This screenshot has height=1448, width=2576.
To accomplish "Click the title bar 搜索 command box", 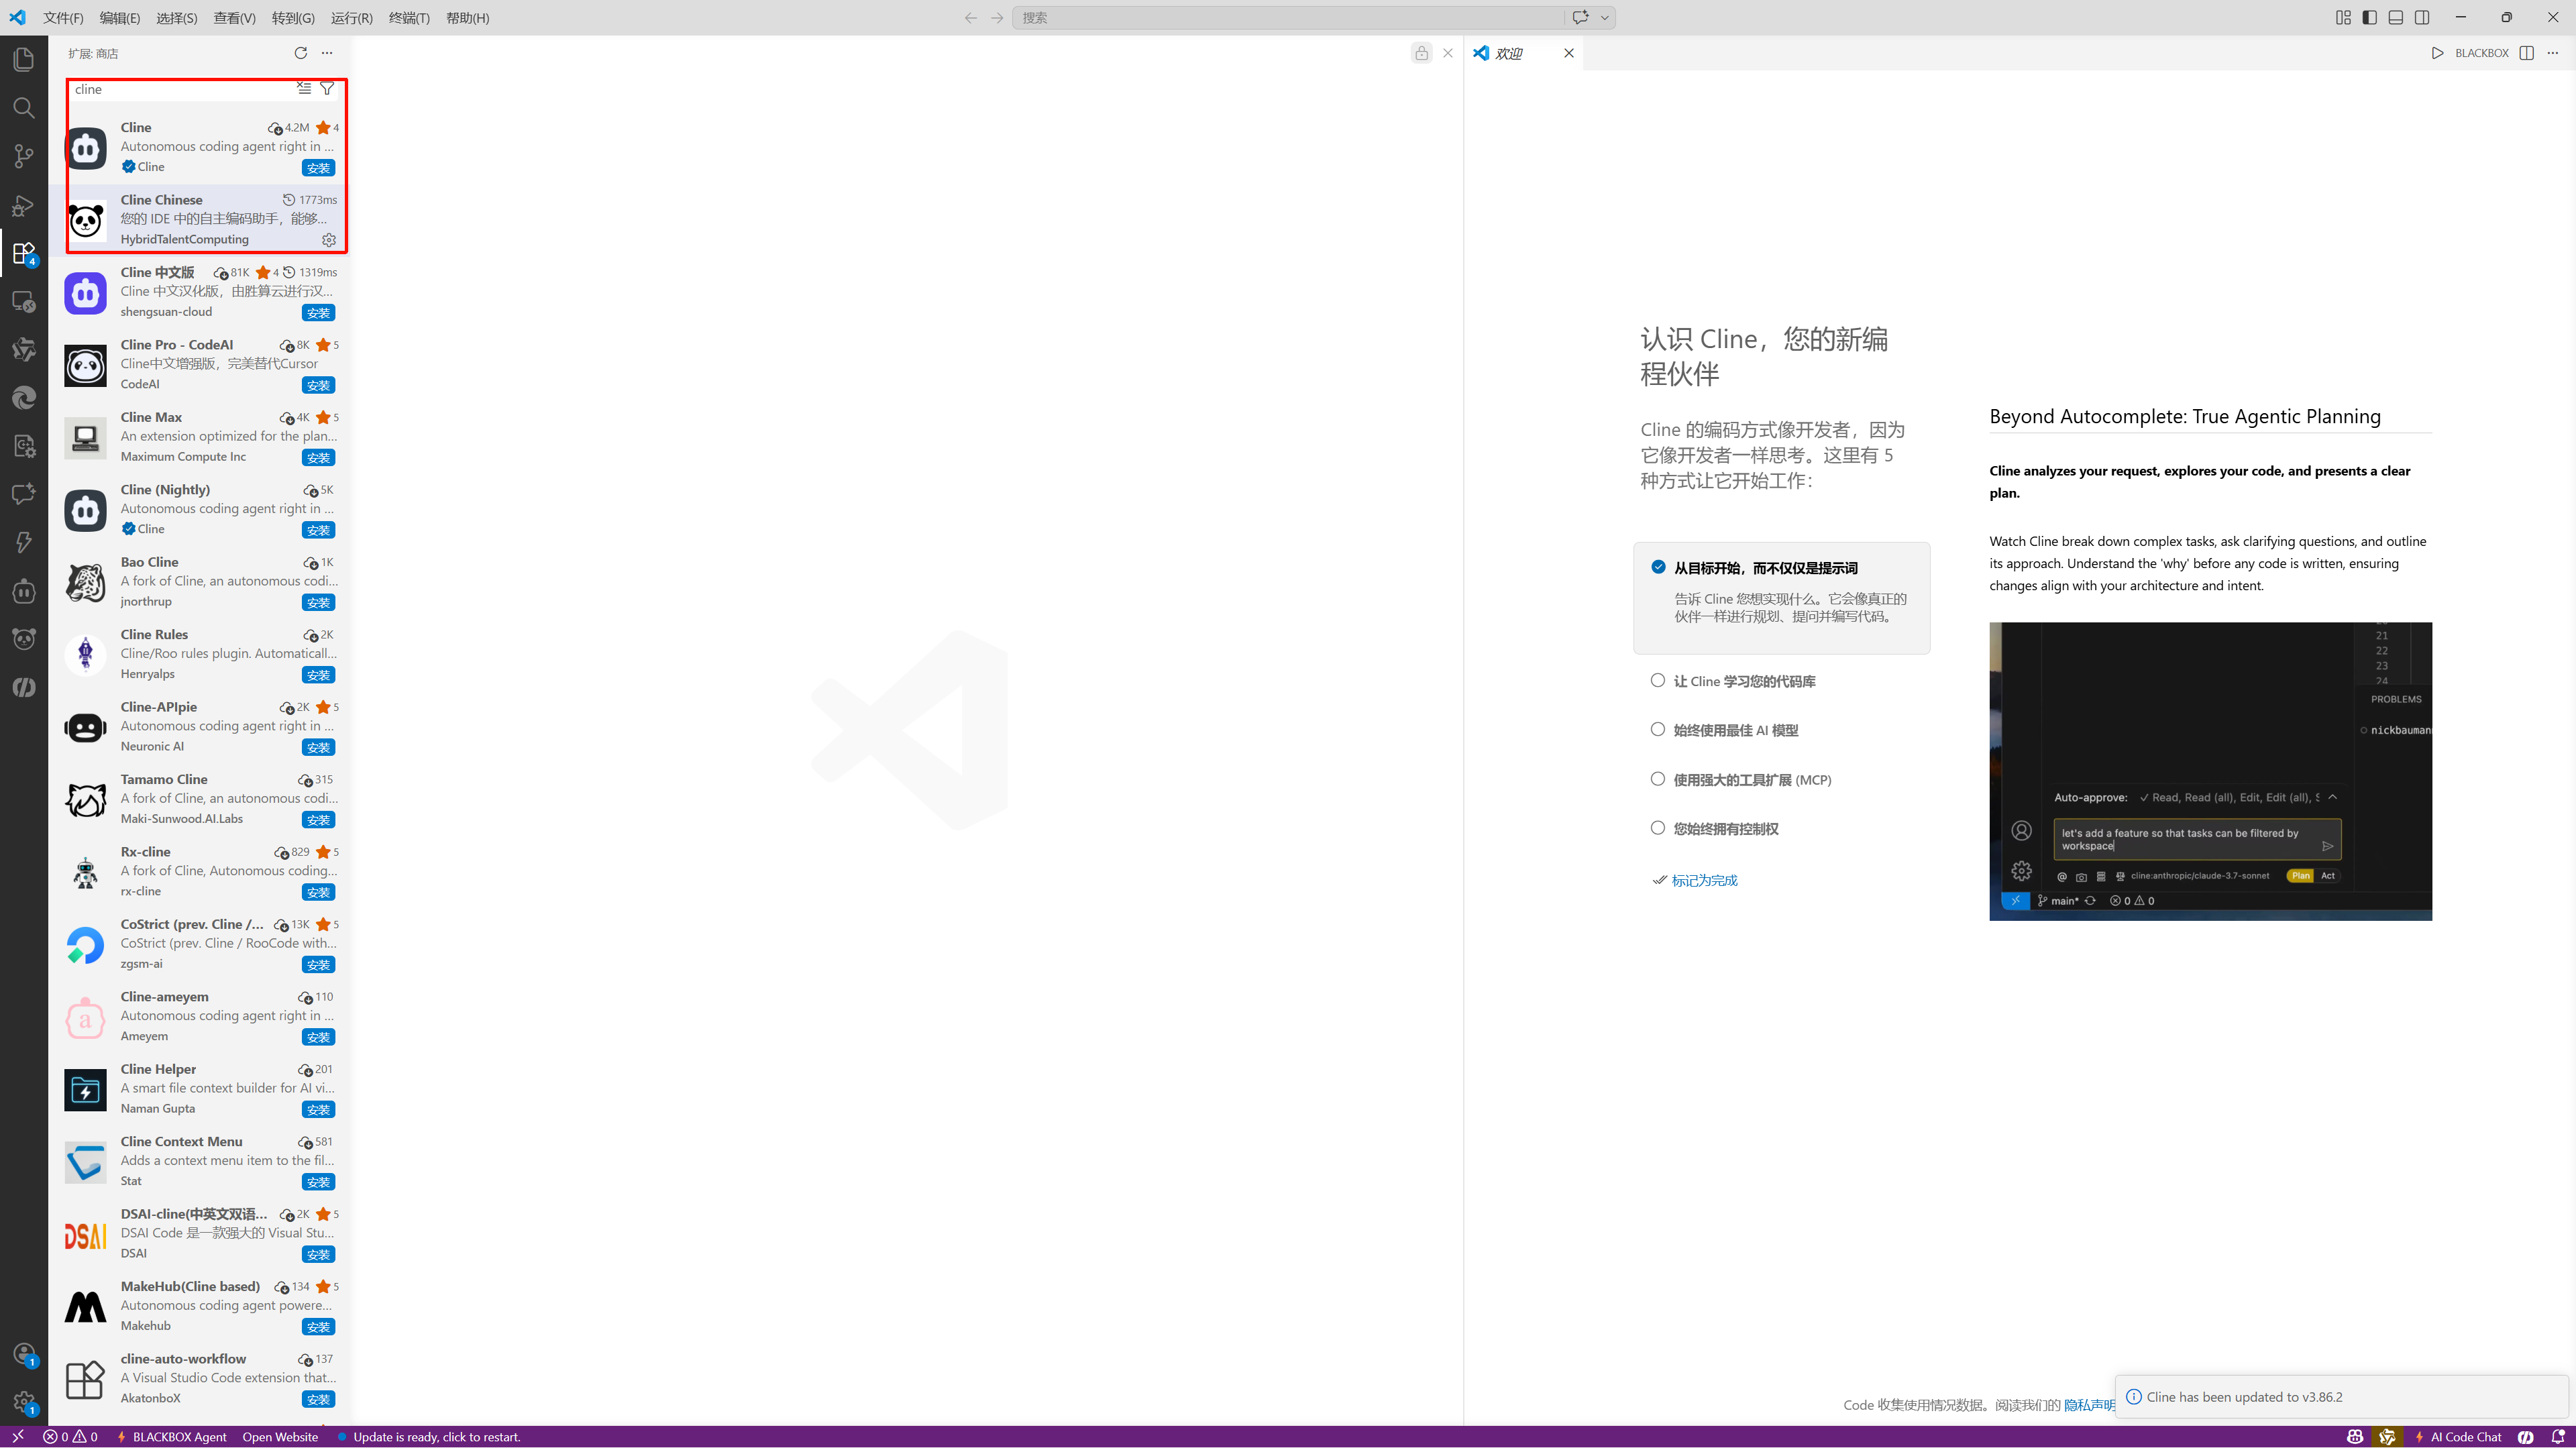I will (x=1287, y=17).
